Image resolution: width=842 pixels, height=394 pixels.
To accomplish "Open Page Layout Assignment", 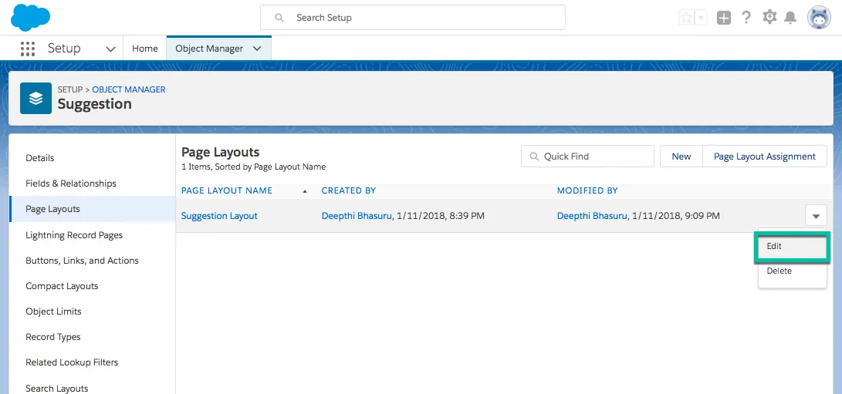I will [765, 157].
